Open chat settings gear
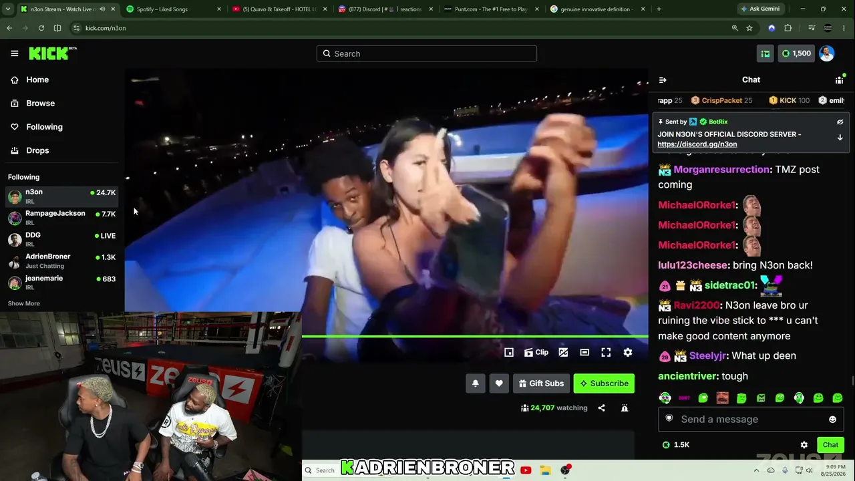This screenshot has height=481, width=855. click(804, 445)
